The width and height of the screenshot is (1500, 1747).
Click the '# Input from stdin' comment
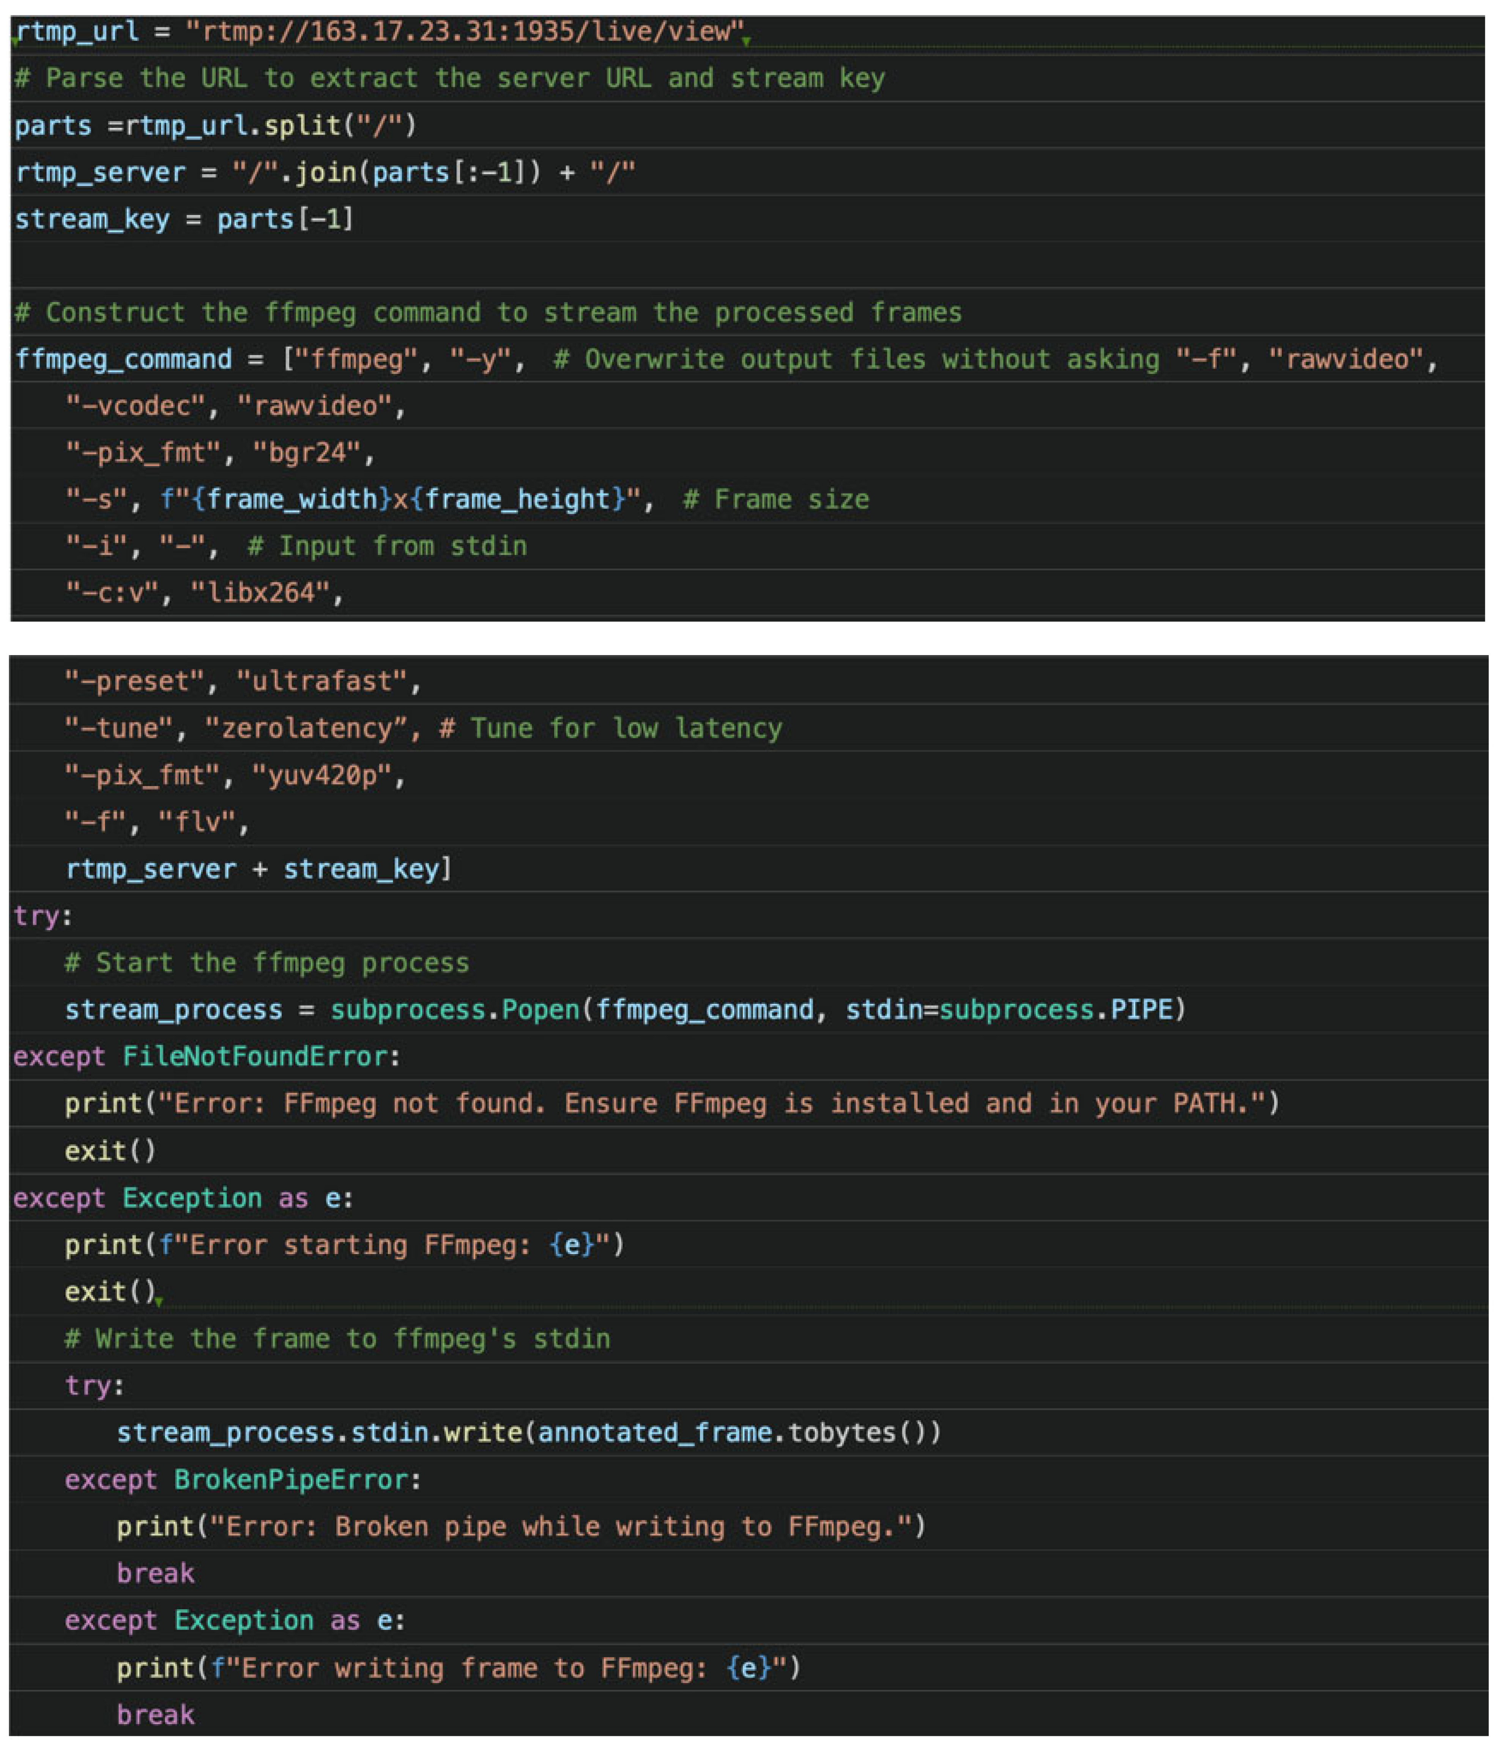387,547
